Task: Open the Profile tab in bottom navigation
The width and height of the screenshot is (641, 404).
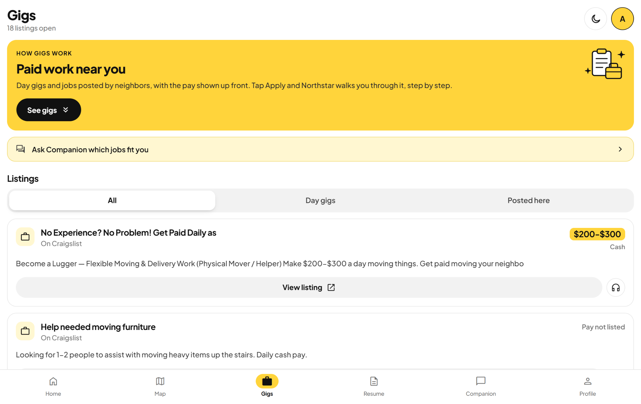Action: pyautogui.click(x=587, y=386)
